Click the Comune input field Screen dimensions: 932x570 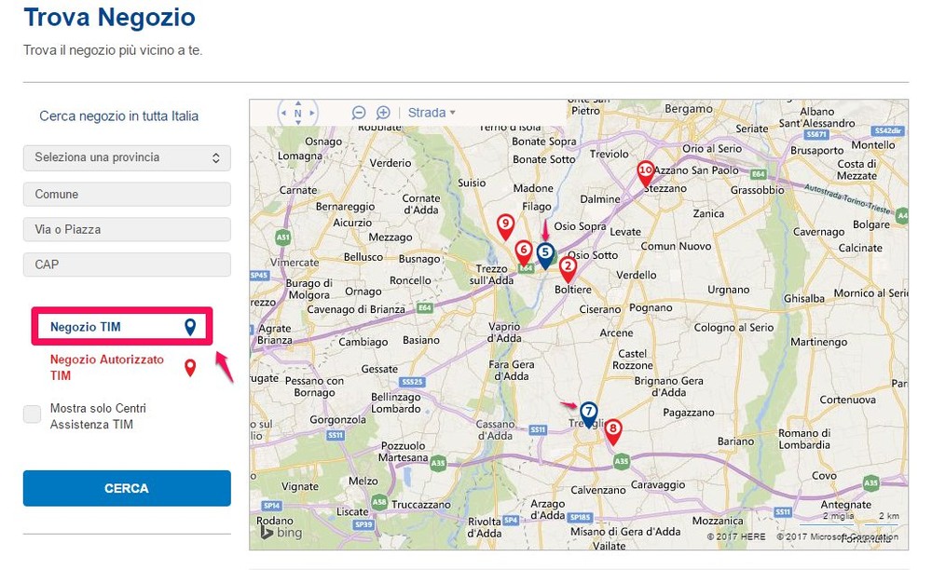[x=127, y=194]
